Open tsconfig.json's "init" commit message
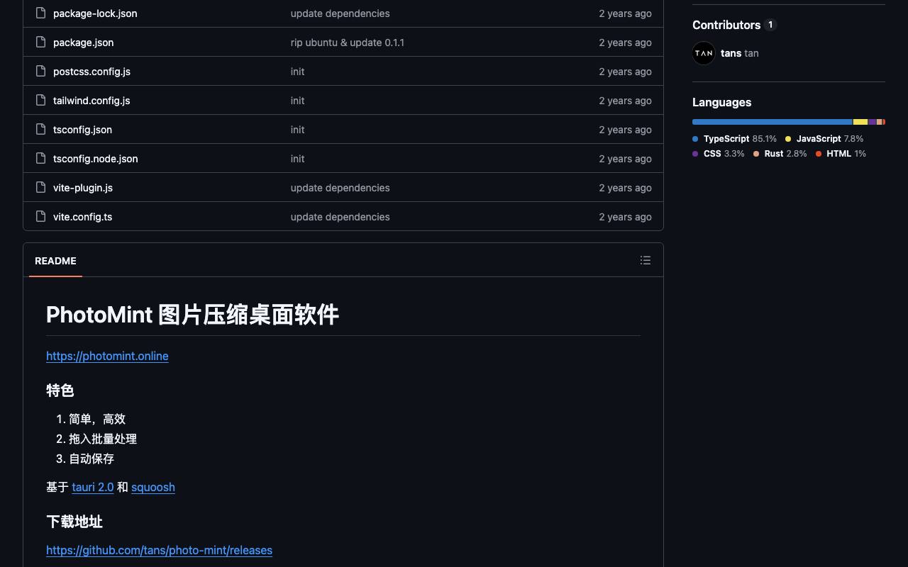This screenshot has height=567, width=908. point(298,130)
